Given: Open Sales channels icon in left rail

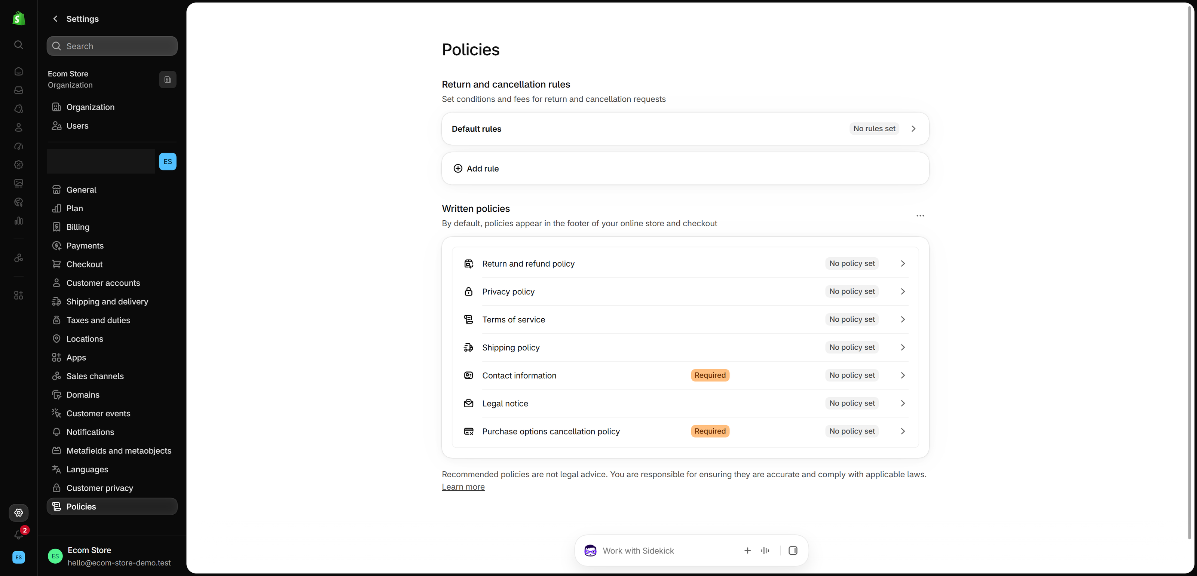Looking at the screenshot, I should 19,258.
